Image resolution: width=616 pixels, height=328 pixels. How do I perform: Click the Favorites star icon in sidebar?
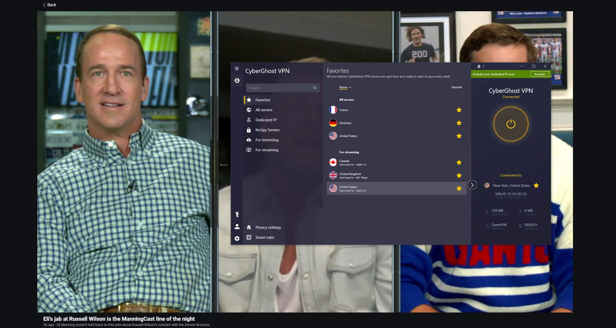coord(249,100)
